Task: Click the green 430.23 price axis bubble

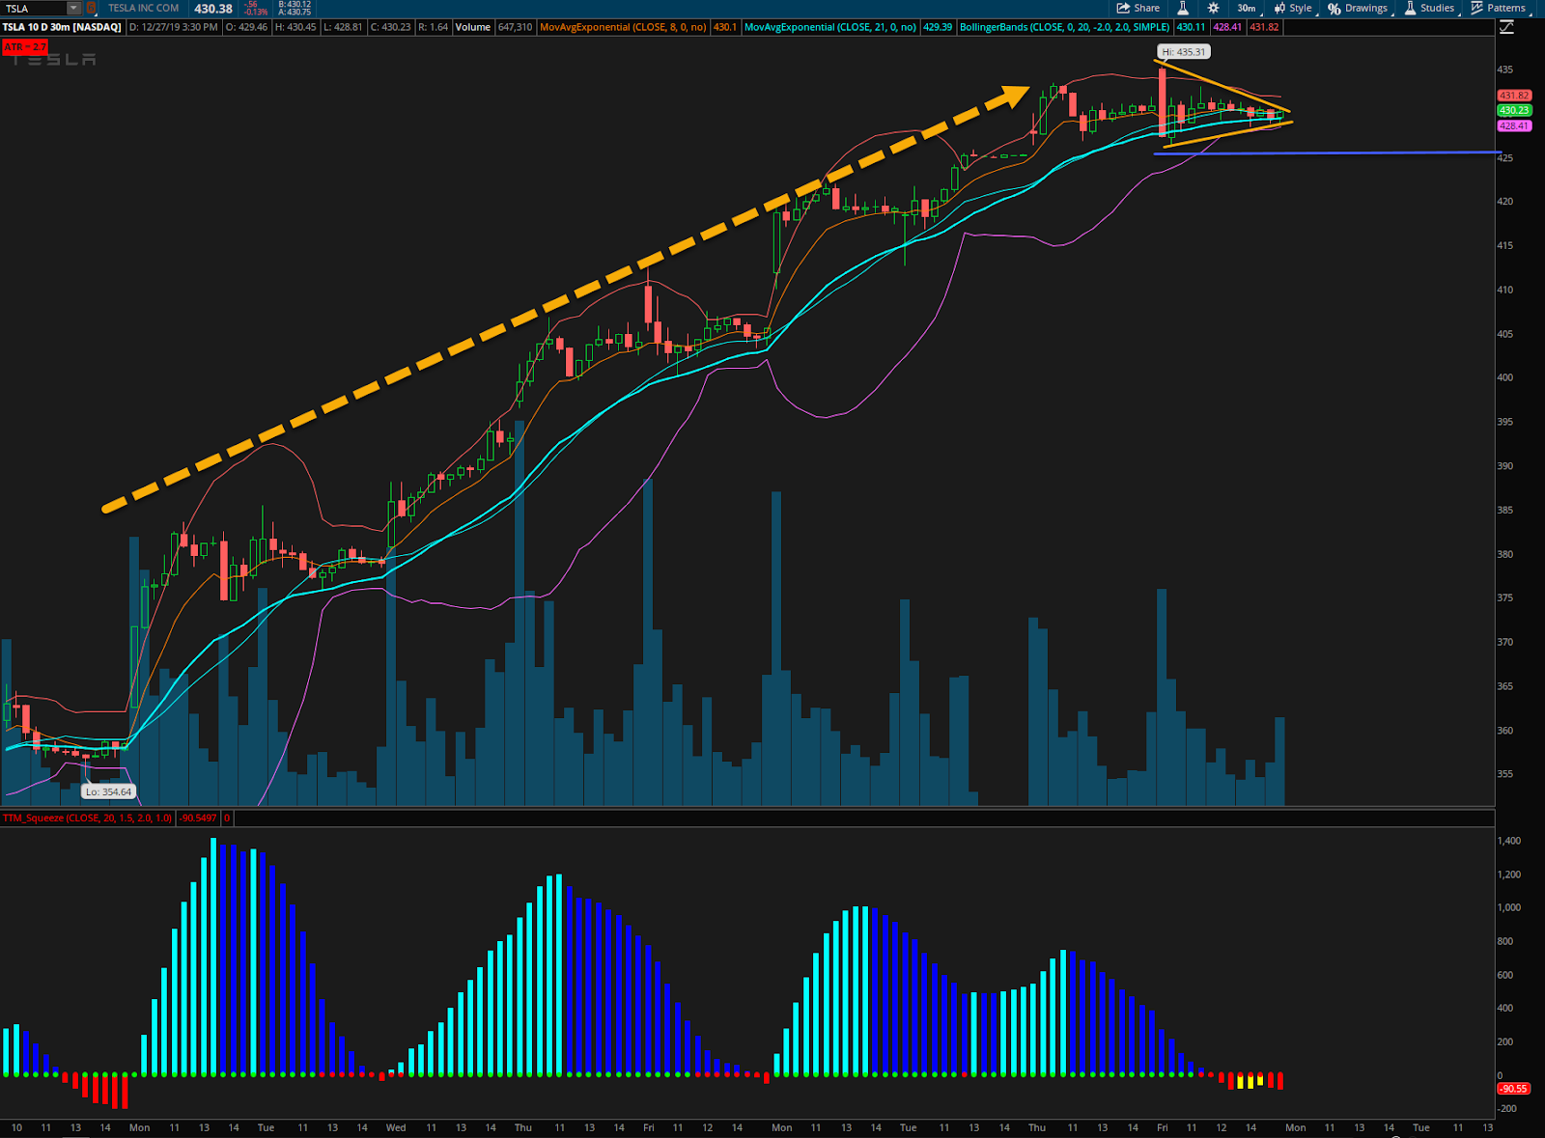Action: [1514, 110]
